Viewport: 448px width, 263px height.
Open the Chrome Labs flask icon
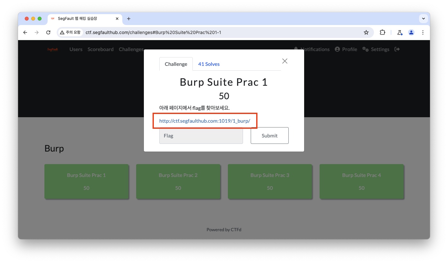(400, 32)
